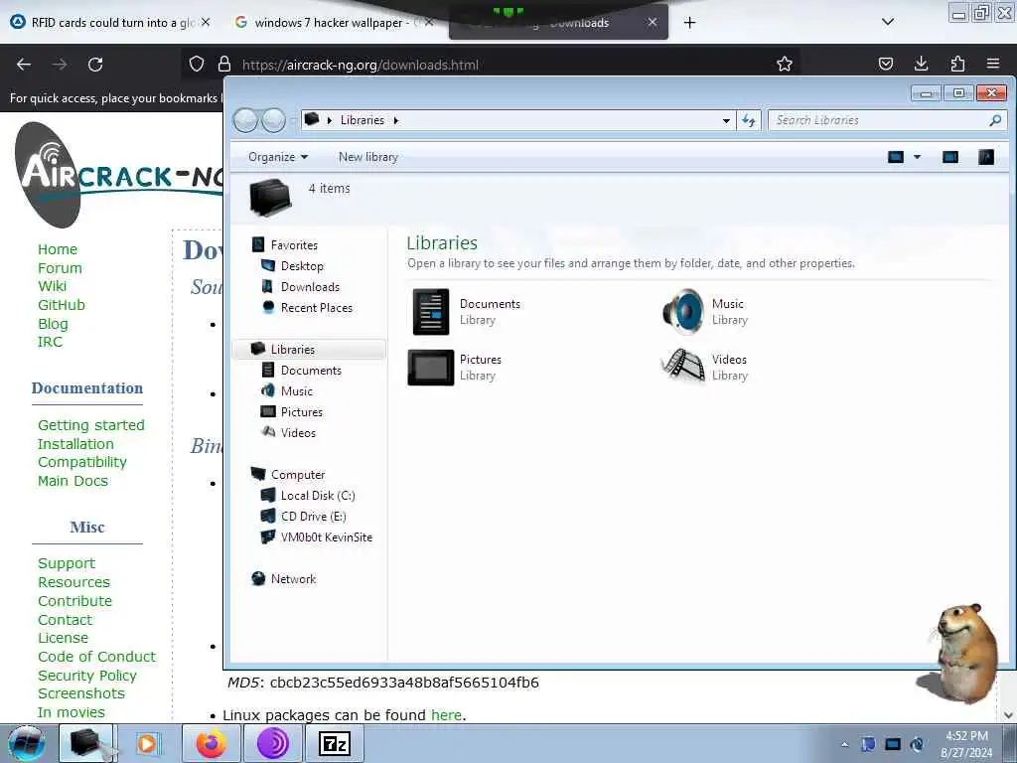Expand the breadcrumb arrow before Libraries
The image size is (1017, 763).
330,120
